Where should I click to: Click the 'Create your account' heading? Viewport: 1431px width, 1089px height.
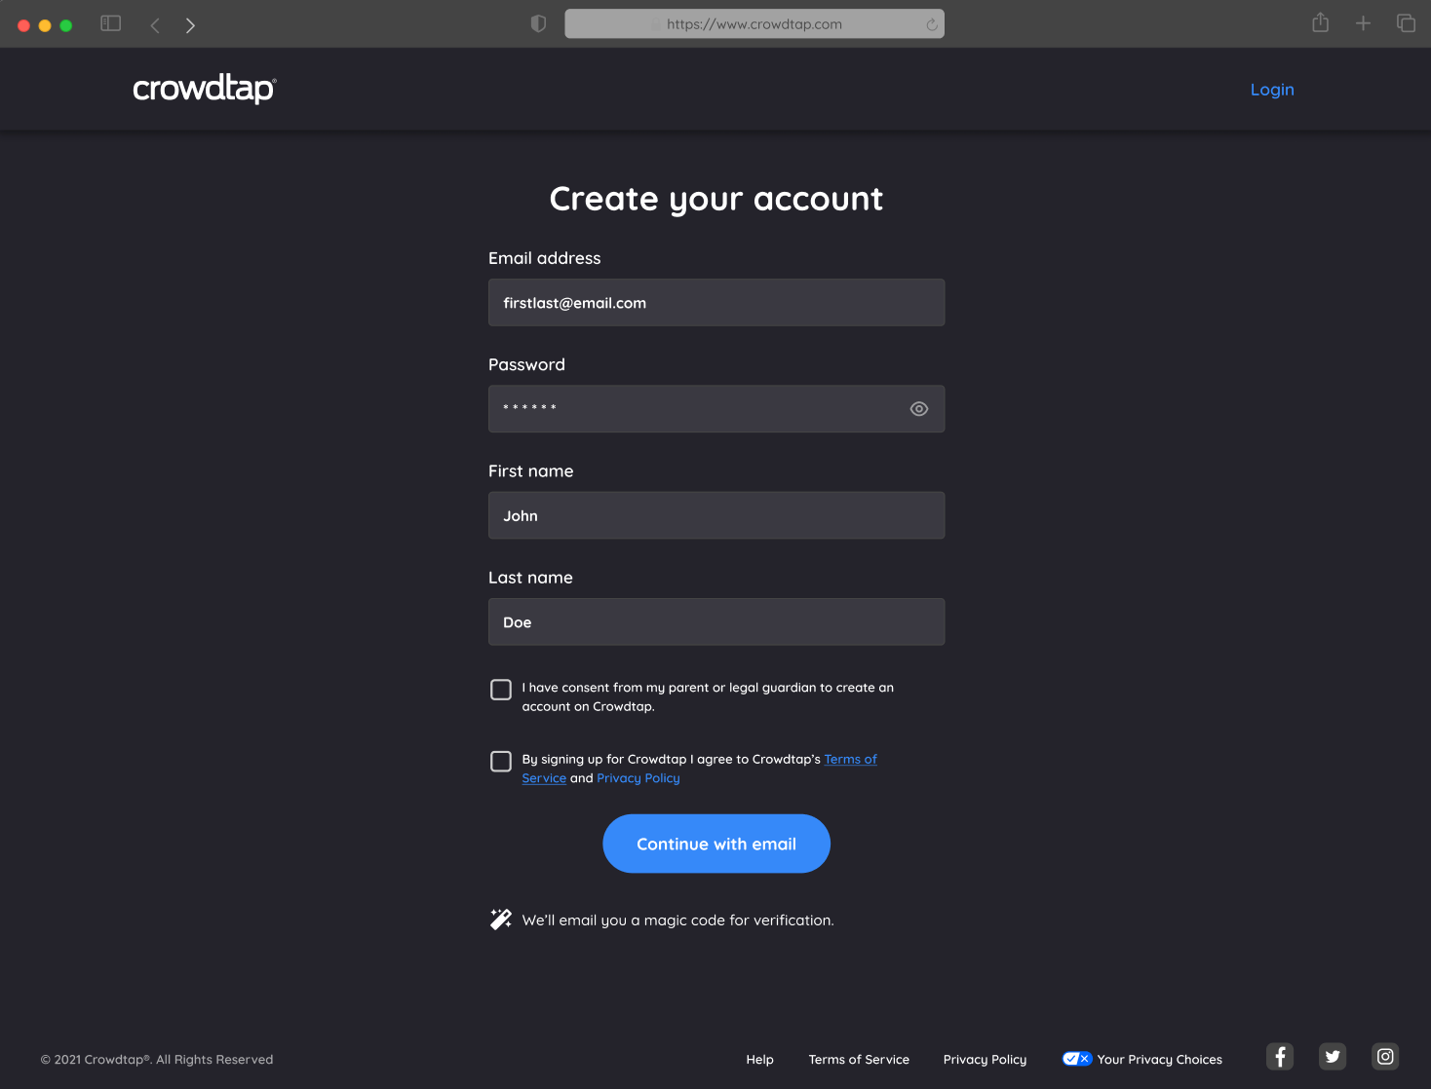coord(716,199)
